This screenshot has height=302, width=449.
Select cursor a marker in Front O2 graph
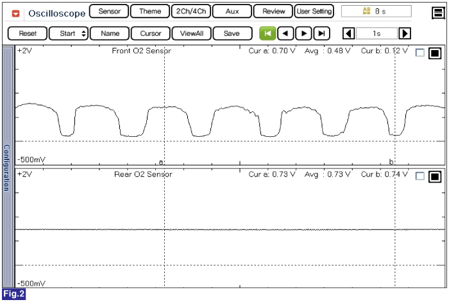point(161,162)
